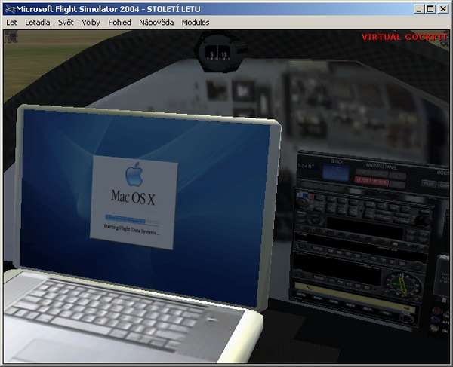Open the Pohled menu
This screenshot has width=453, height=367.
pos(119,23)
